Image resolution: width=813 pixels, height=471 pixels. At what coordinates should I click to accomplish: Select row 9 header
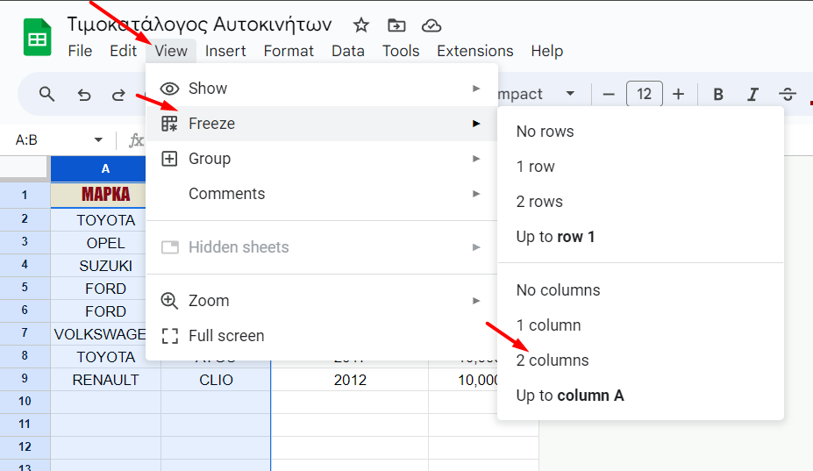25,379
